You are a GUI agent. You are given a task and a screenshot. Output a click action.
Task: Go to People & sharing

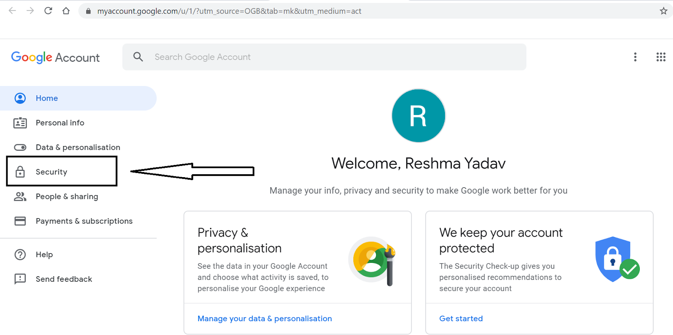(66, 196)
